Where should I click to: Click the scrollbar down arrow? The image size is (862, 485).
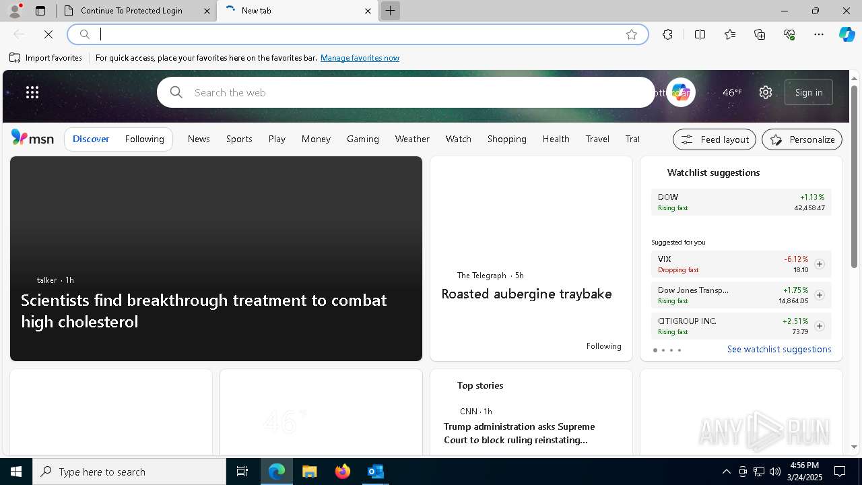pos(854,447)
